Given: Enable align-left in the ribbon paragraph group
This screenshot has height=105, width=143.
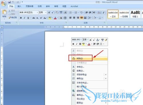Looking at the screenshot, I should 71,18.
